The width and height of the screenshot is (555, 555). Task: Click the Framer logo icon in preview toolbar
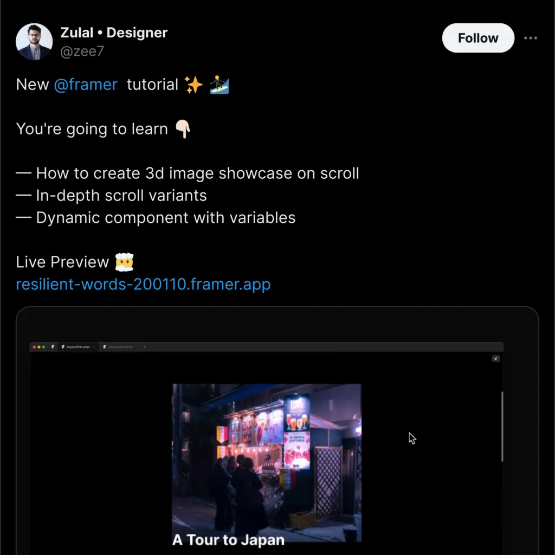[53, 347]
